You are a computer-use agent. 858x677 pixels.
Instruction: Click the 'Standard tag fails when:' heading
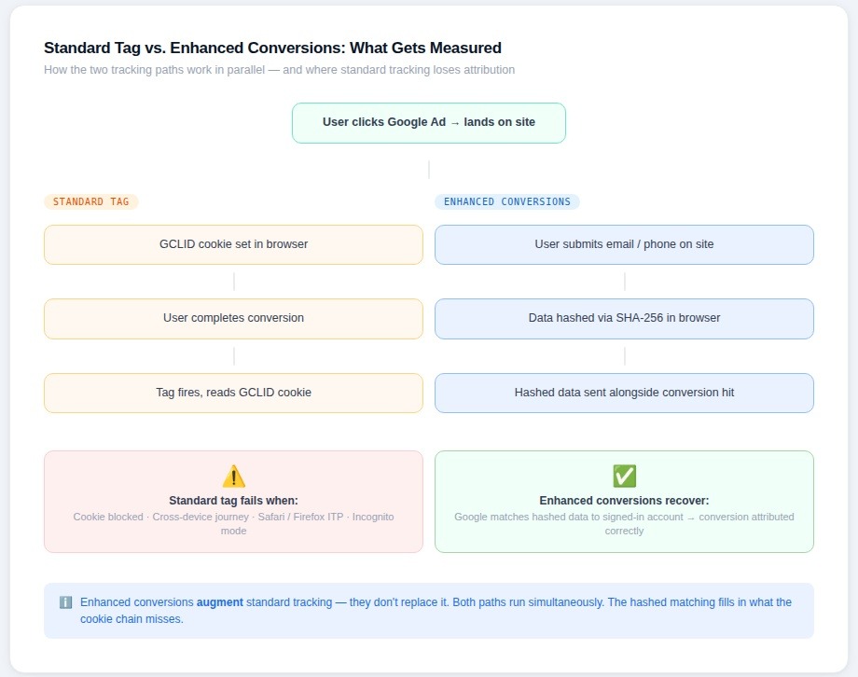click(233, 501)
